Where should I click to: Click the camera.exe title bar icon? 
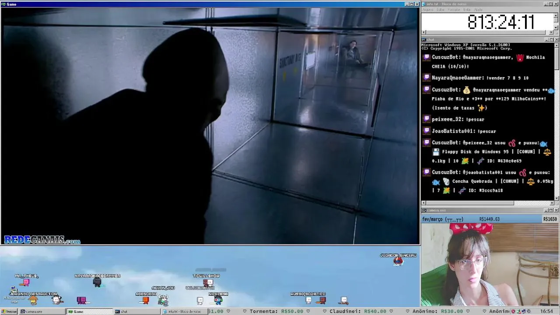(x=423, y=210)
